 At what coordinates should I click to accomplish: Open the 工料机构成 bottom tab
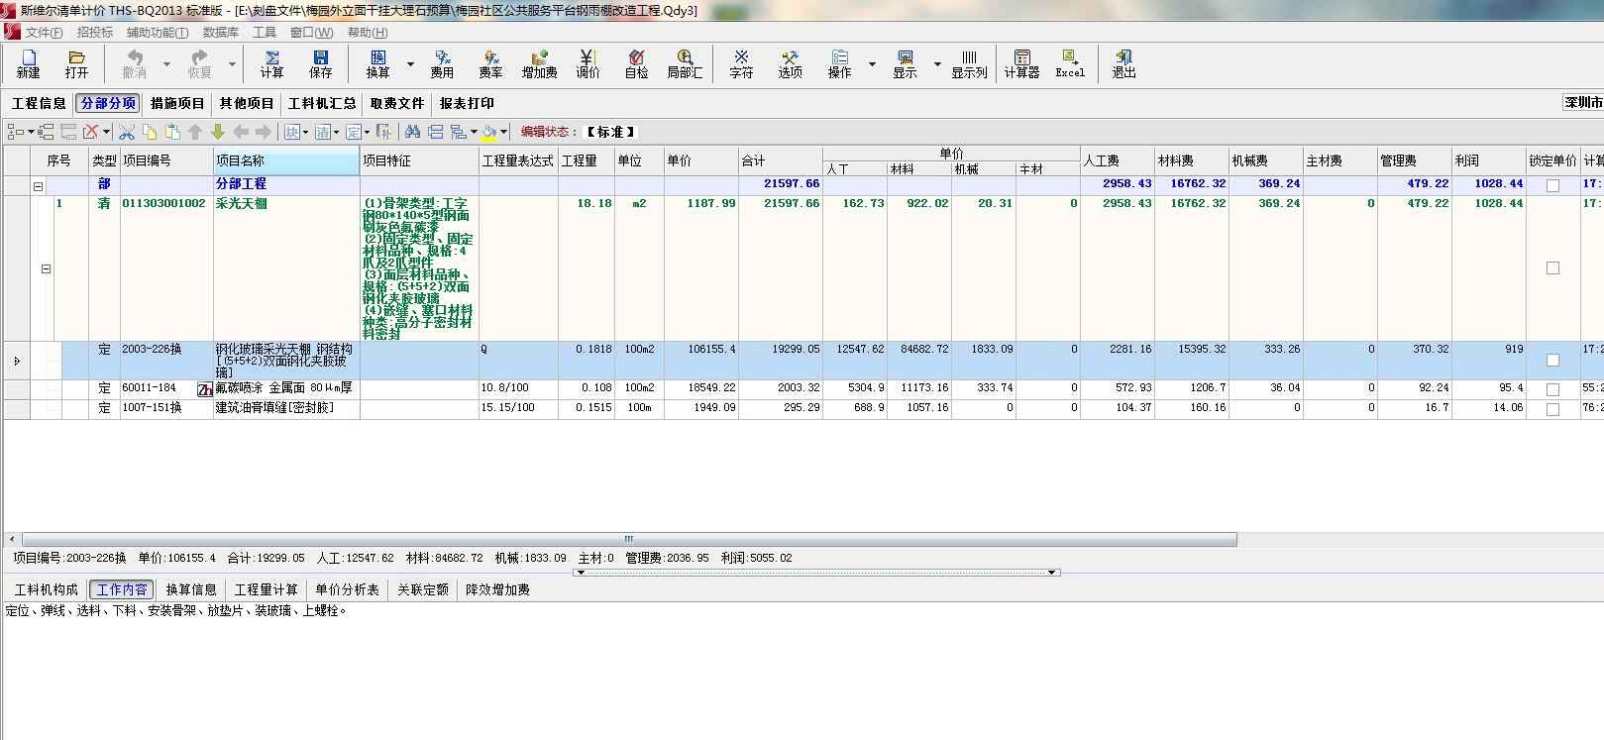coord(46,589)
